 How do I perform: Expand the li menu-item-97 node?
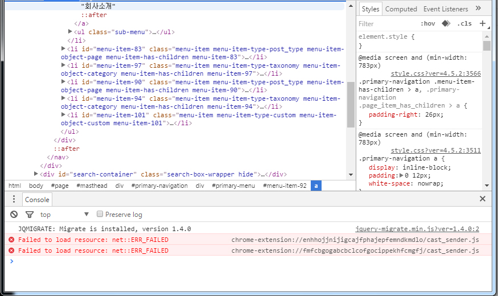click(x=63, y=65)
